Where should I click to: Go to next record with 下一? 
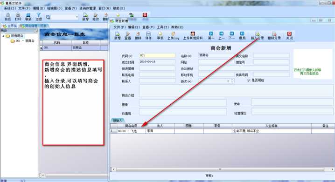pyautogui.click(x=231, y=35)
